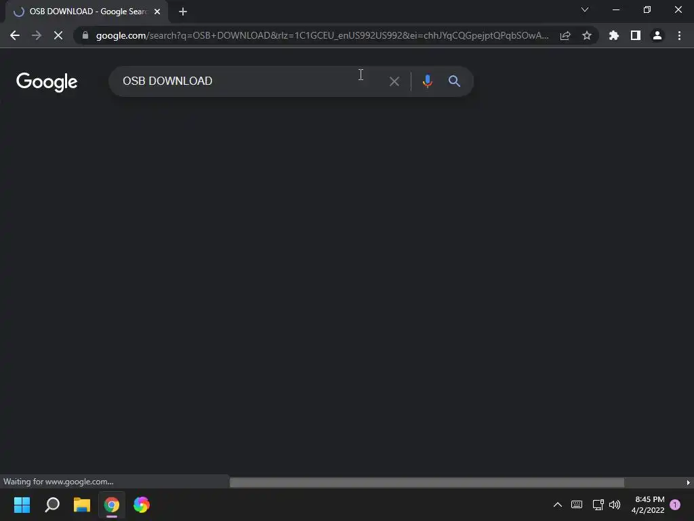
Task: Click the address bar URL
Action: pyautogui.click(x=322, y=35)
